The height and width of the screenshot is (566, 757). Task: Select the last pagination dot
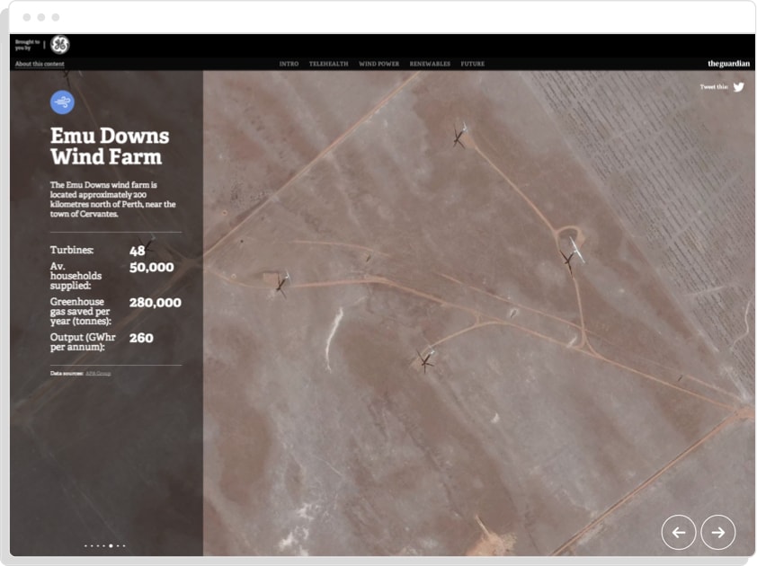point(124,545)
